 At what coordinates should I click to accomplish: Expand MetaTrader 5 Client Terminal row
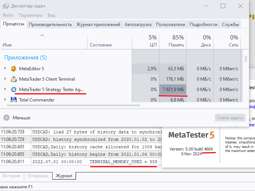point(5,79)
